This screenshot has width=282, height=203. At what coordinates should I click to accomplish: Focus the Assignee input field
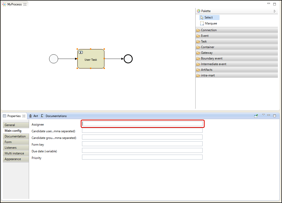click(x=142, y=124)
